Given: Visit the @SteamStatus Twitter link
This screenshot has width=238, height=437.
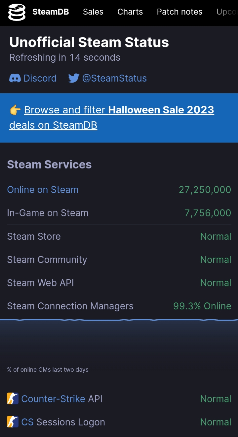Looking at the screenshot, I should click(114, 78).
